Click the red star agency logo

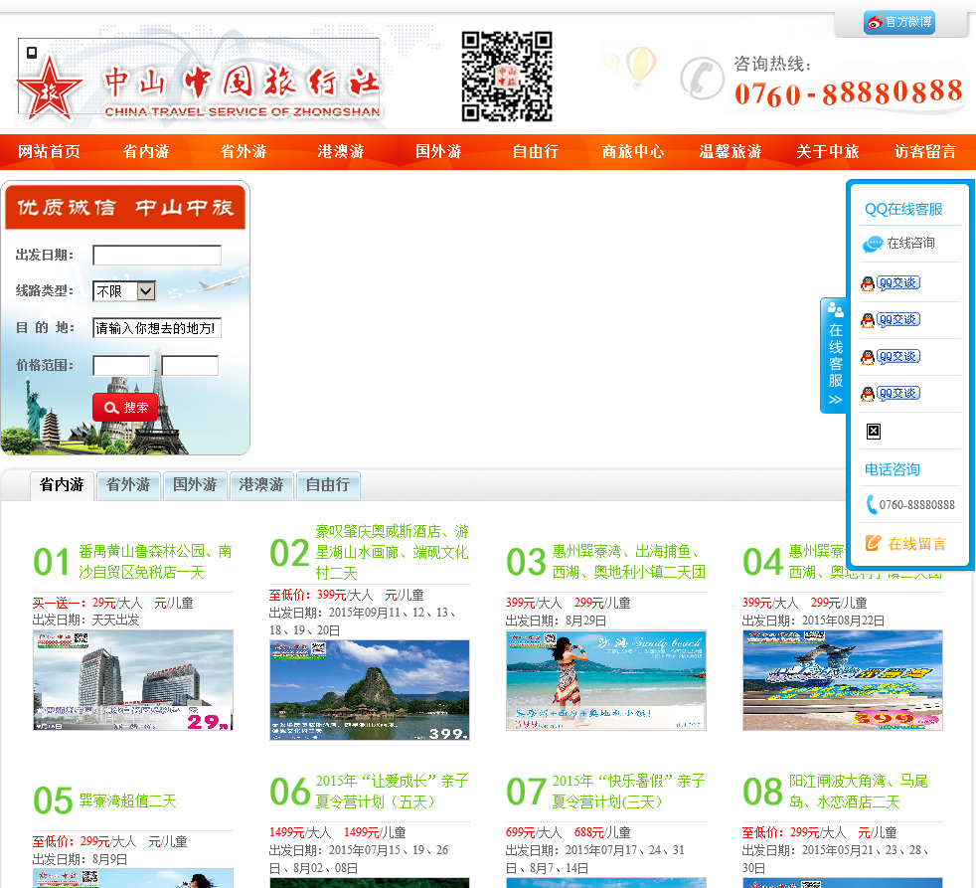(x=49, y=89)
